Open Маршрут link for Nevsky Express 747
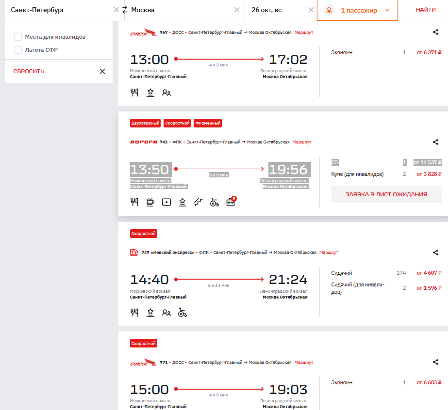This screenshot has height=410, width=448. (x=329, y=252)
